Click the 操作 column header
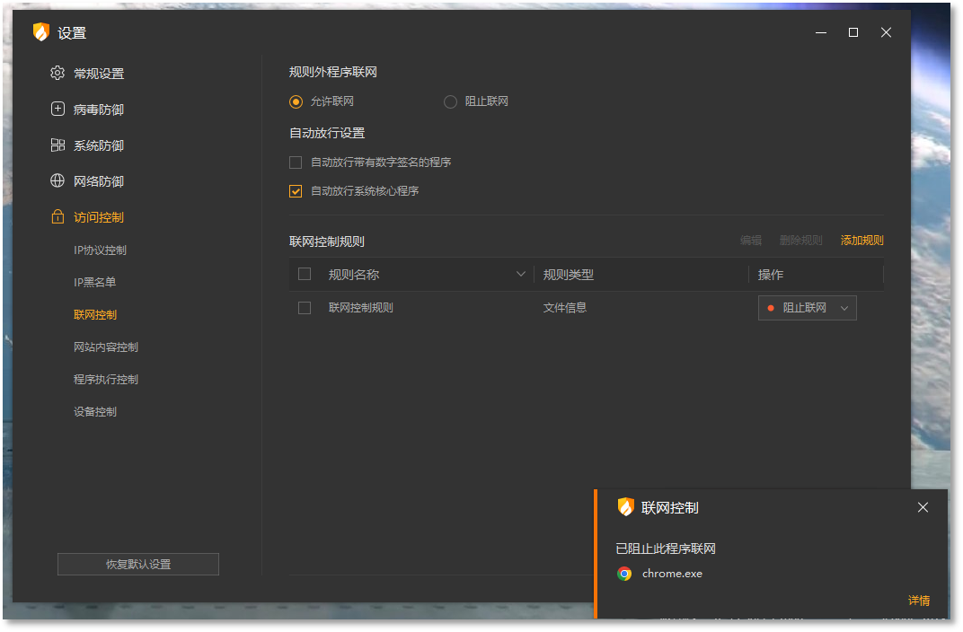 (x=770, y=275)
